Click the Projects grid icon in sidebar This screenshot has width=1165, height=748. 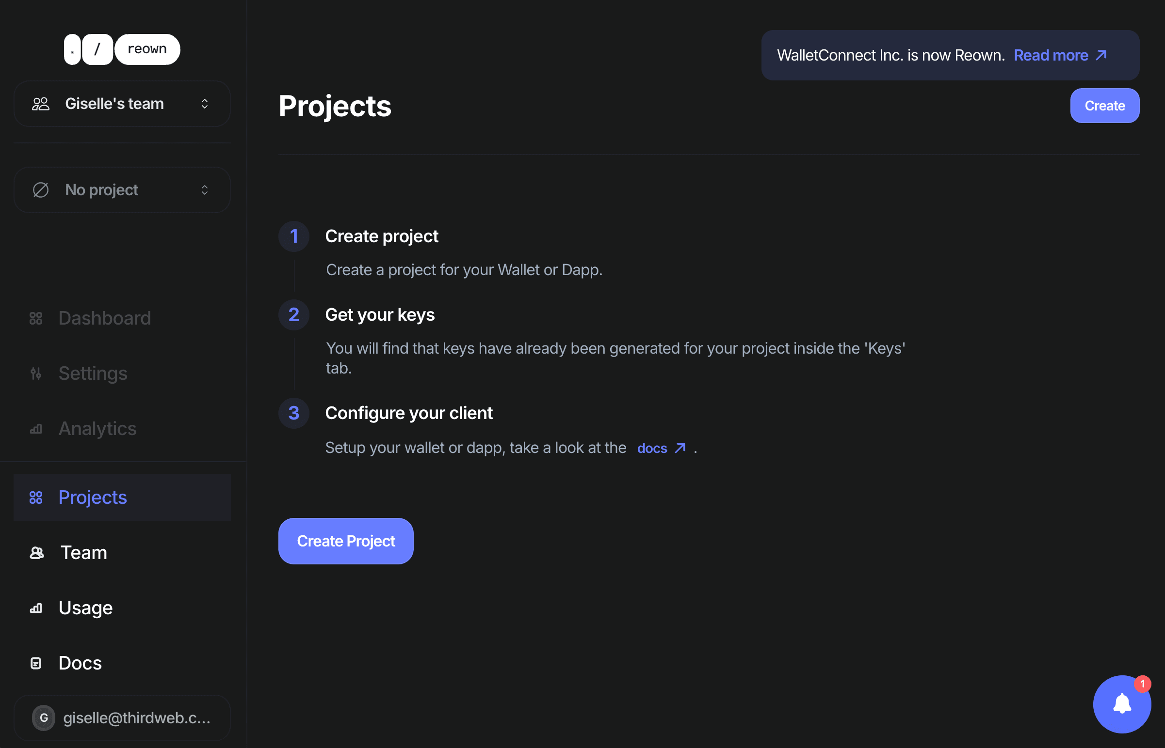point(36,498)
